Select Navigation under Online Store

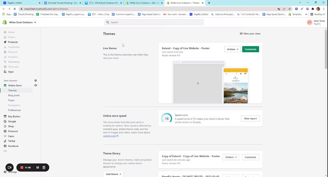pos(14,105)
